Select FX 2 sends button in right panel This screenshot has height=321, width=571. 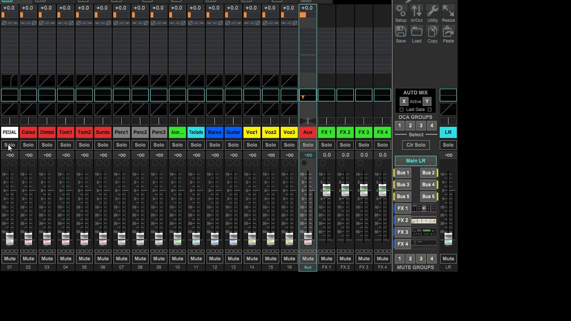pyautogui.click(x=402, y=220)
